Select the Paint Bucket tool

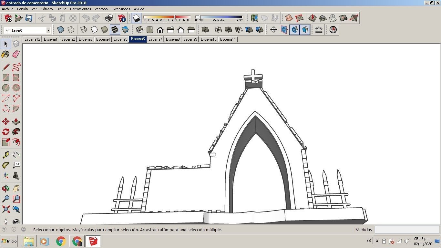6,54
